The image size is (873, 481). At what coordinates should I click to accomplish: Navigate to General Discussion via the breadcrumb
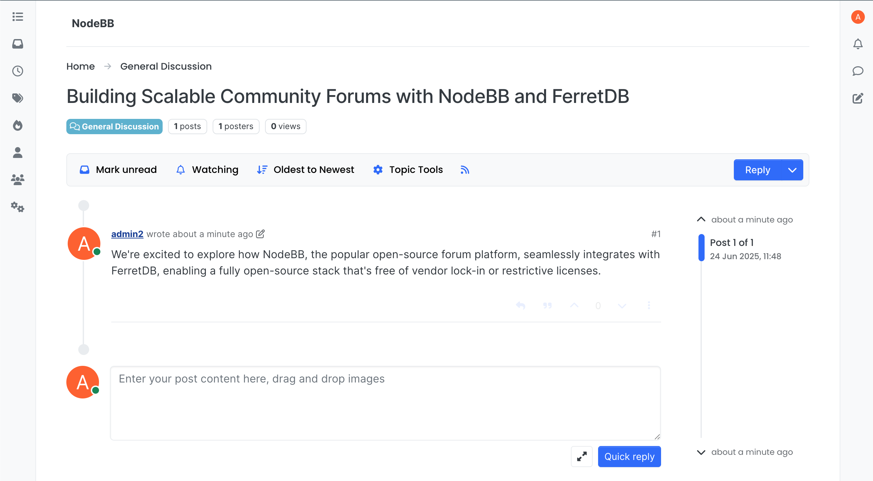coord(166,66)
